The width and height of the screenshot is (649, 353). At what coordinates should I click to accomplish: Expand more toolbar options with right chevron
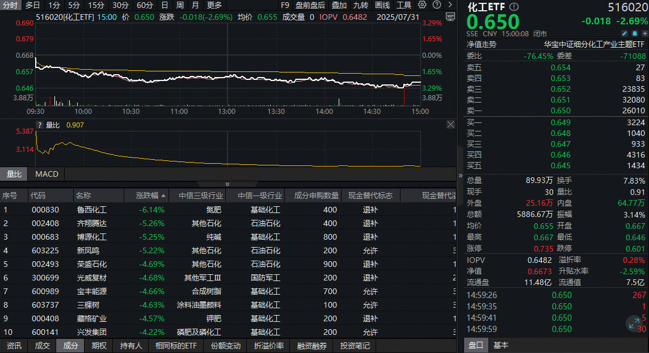[450, 5]
